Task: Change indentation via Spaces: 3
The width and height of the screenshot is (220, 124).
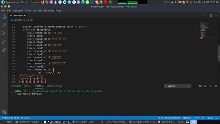Action: pyautogui.click(x=187, y=118)
